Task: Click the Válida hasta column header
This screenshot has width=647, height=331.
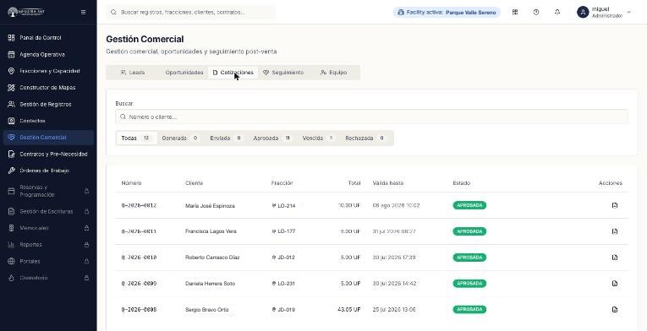Action: pos(388,183)
